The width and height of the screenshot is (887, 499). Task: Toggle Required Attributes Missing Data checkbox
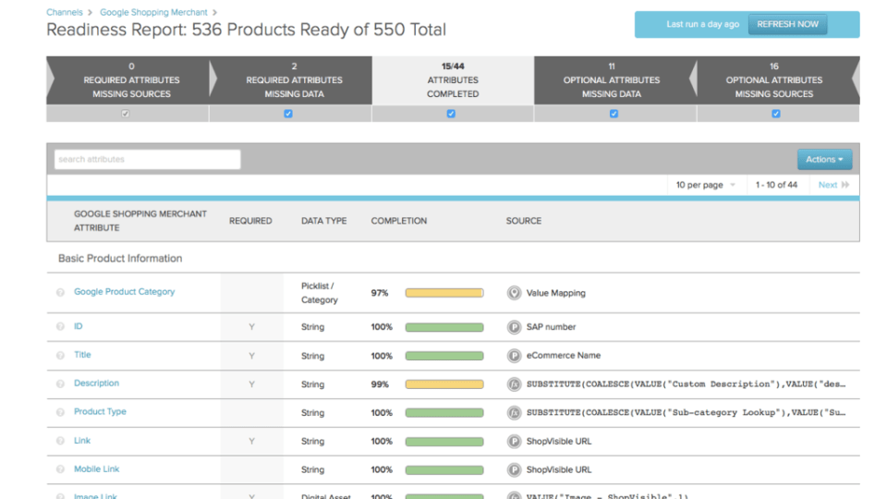point(288,114)
